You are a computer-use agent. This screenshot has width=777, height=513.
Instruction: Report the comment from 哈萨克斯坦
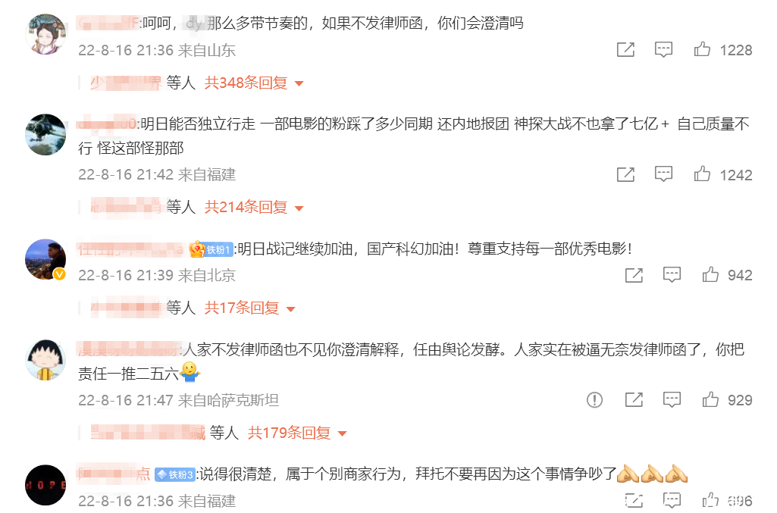(594, 399)
